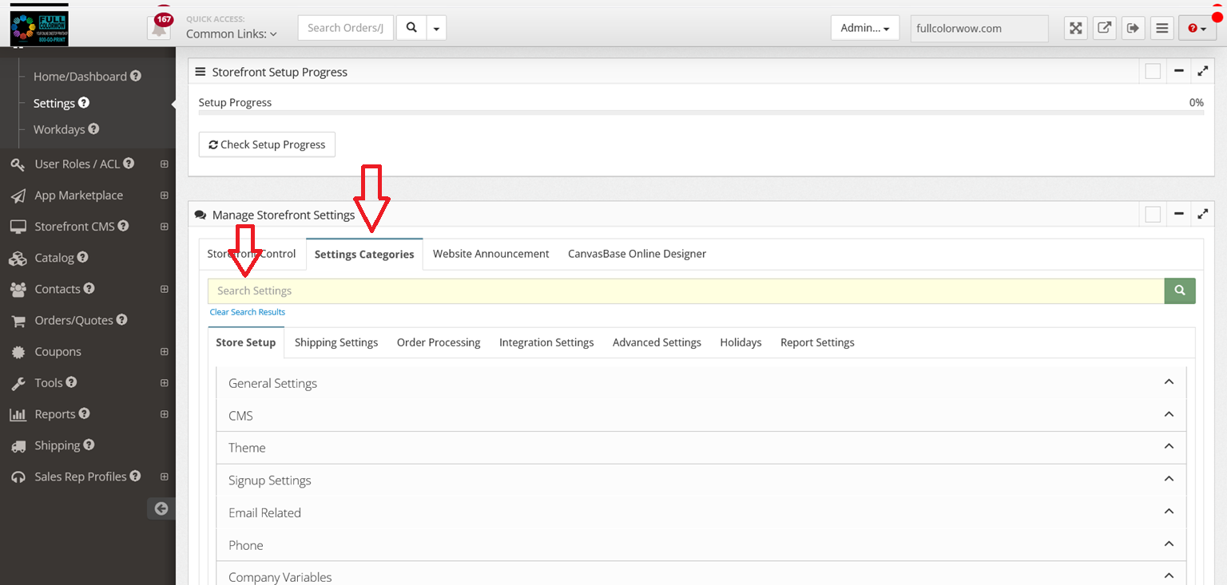Toggle the Storefront Setup Progress panel checkbox
Viewport: 1227px width, 585px height.
[1153, 72]
